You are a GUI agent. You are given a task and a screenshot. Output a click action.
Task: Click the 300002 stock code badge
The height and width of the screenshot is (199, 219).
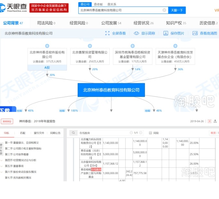click(7, 121)
